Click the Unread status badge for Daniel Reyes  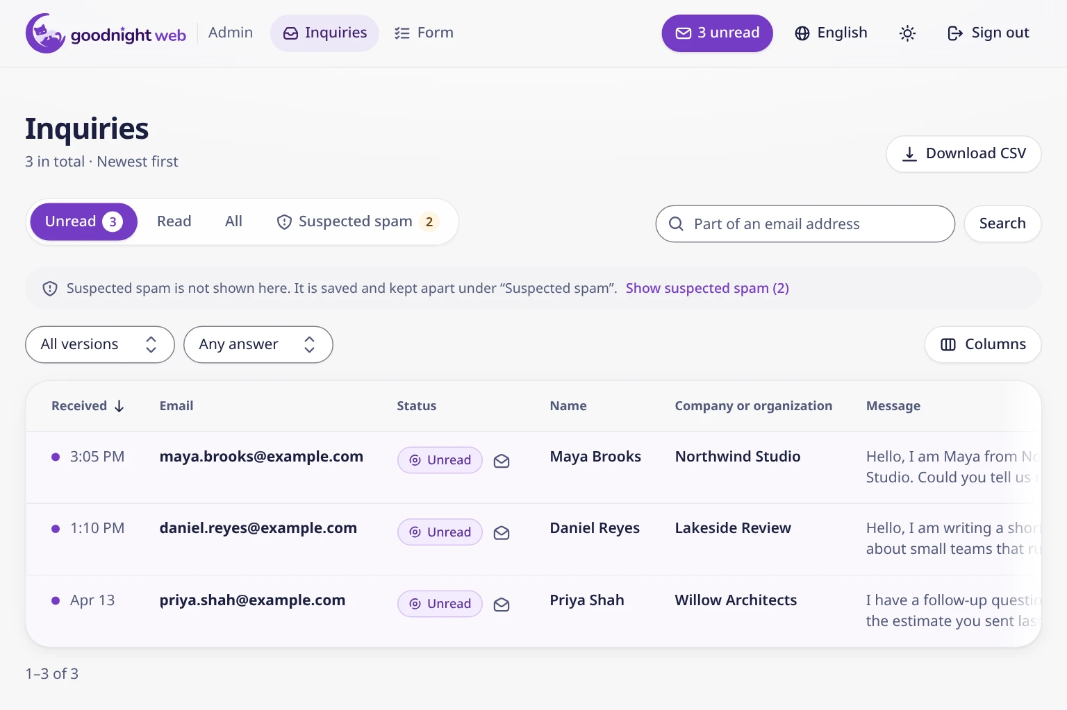coord(440,532)
